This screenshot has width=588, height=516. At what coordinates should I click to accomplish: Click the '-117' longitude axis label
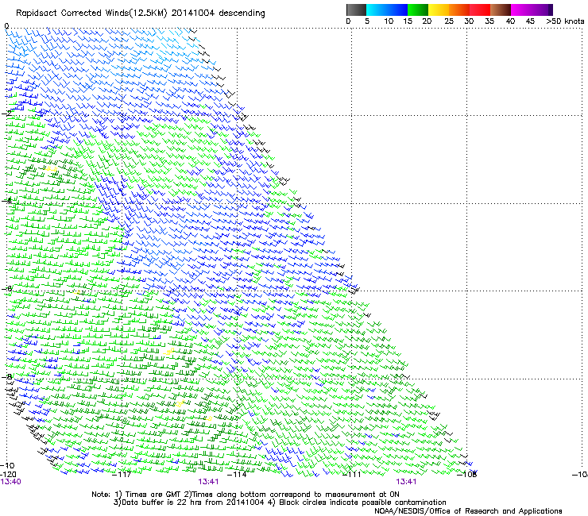(x=122, y=475)
